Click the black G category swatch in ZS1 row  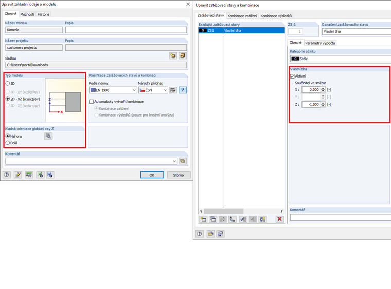point(203,30)
